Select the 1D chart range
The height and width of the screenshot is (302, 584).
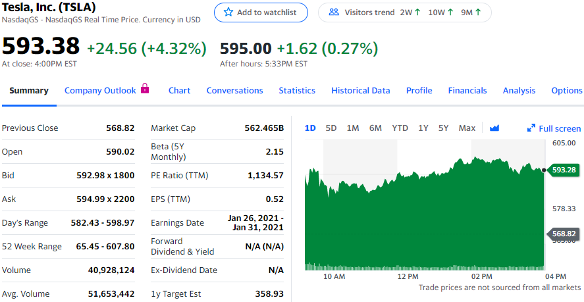(x=311, y=128)
